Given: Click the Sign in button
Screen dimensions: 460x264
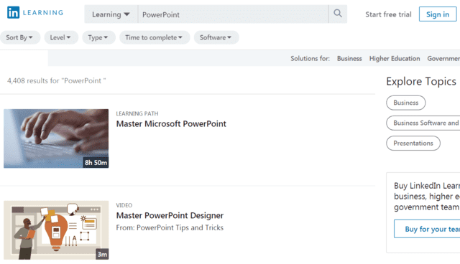Looking at the screenshot, I should tap(438, 14).
